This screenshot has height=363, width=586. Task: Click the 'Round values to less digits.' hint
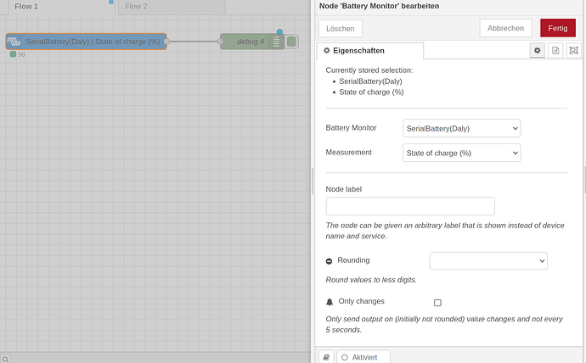371,280
